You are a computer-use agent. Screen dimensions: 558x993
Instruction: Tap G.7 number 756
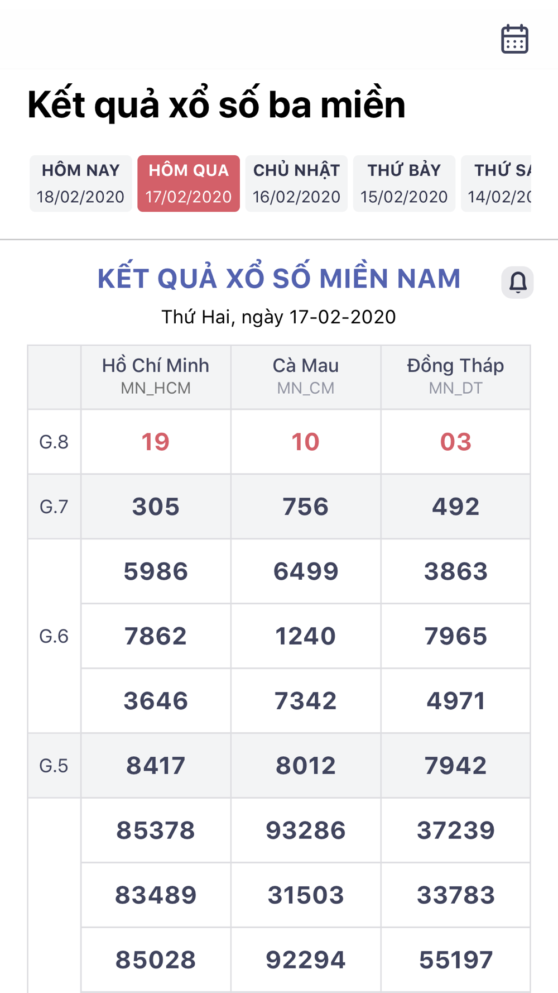(306, 507)
